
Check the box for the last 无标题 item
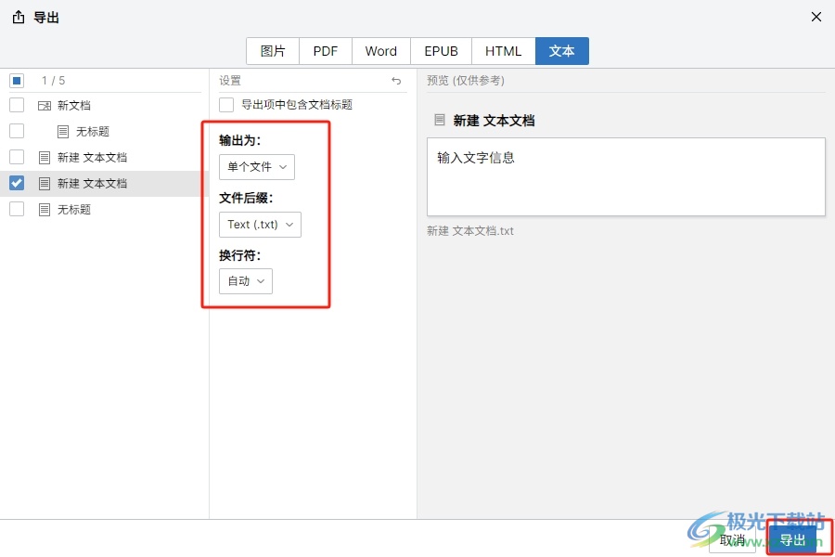pyautogui.click(x=17, y=209)
